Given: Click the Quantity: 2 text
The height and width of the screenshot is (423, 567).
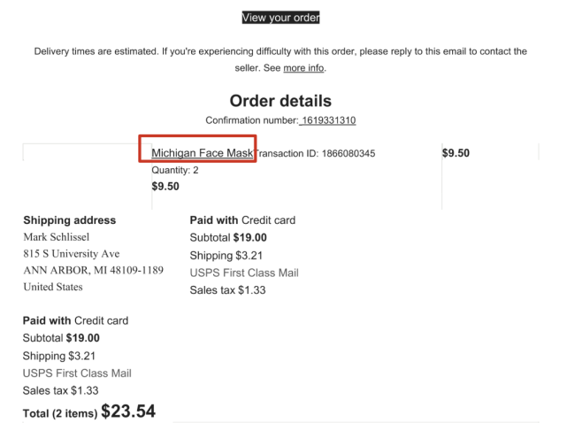Looking at the screenshot, I should pyautogui.click(x=175, y=170).
